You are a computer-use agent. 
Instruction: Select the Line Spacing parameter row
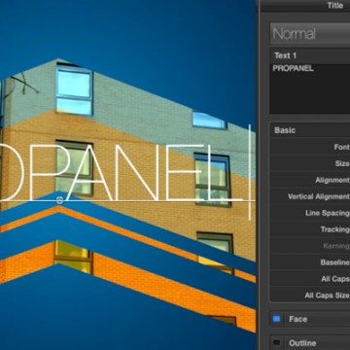(x=310, y=213)
